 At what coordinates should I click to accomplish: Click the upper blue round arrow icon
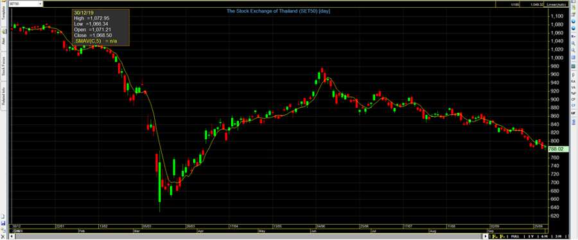[x=574, y=21]
